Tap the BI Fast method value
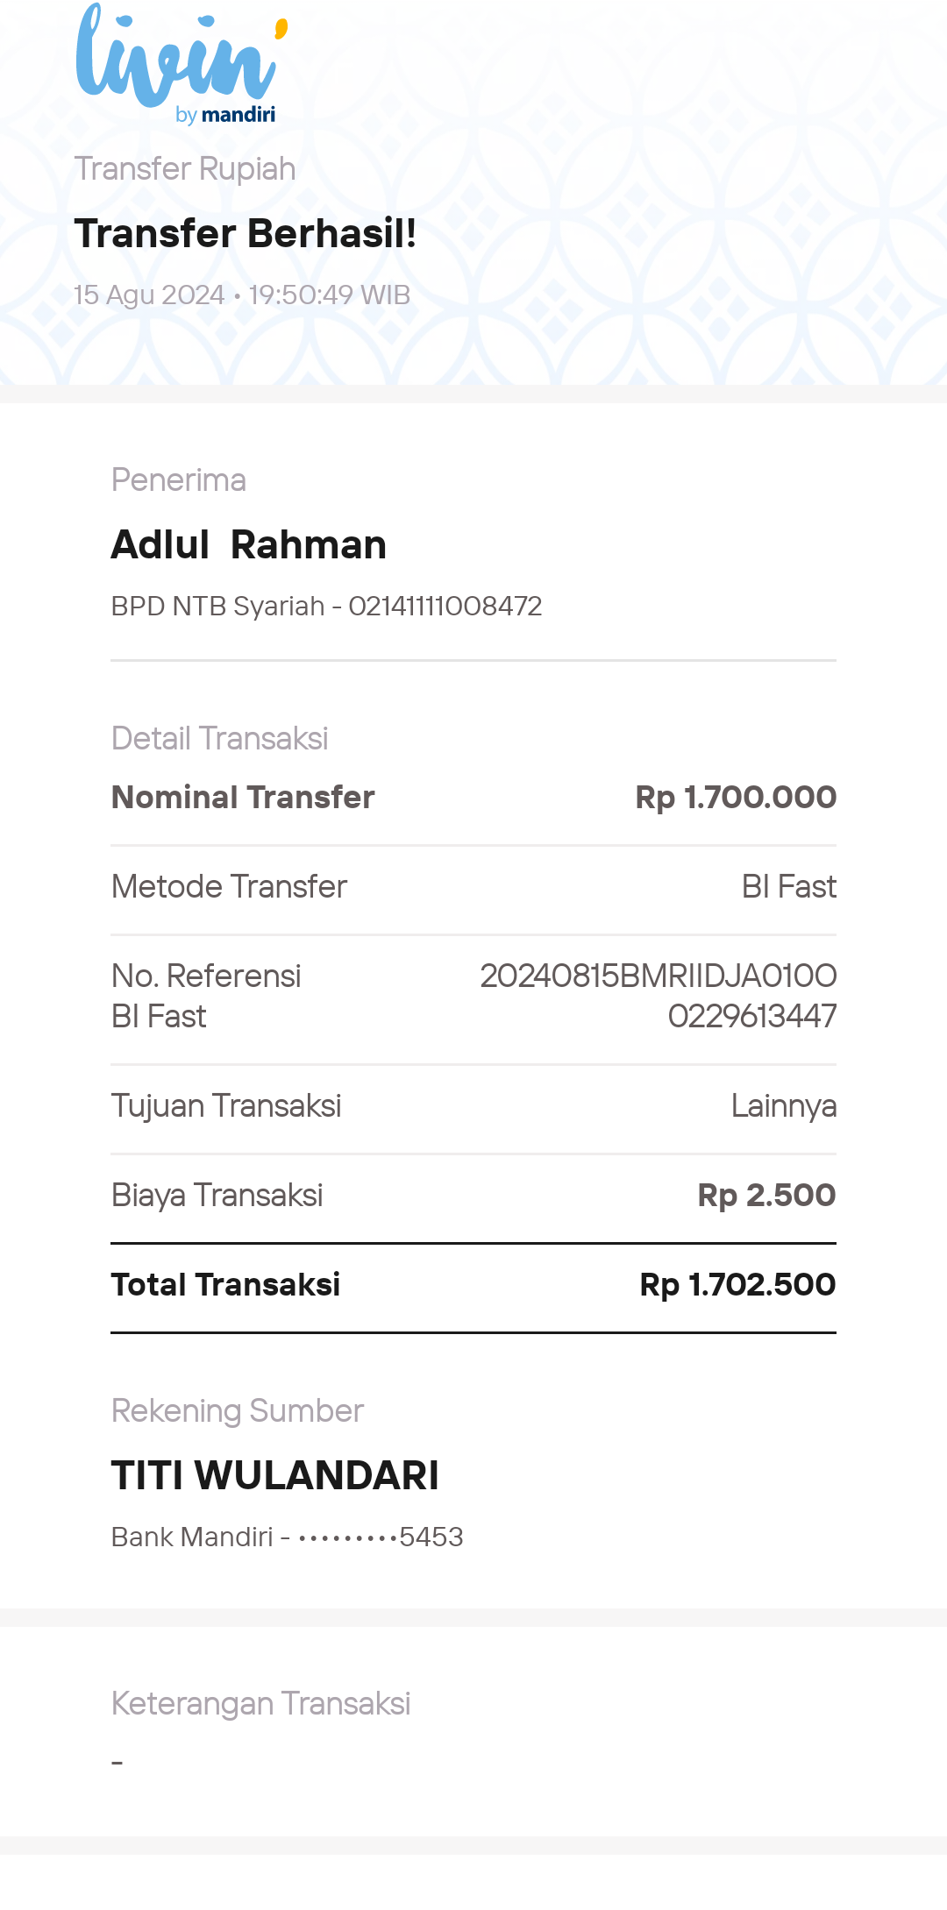The height and width of the screenshot is (1910, 947). coord(788,887)
